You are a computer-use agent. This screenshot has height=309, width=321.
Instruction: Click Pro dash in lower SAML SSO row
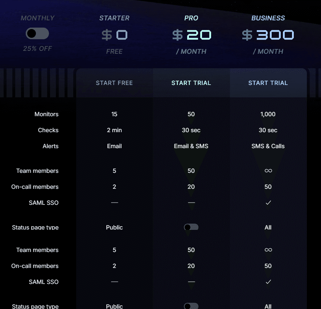pyautogui.click(x=192, y=282)
